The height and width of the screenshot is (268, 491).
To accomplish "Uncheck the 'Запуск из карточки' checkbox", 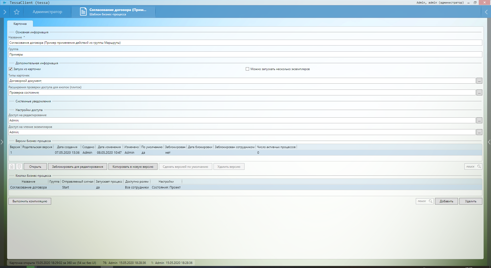I will 10,69.
